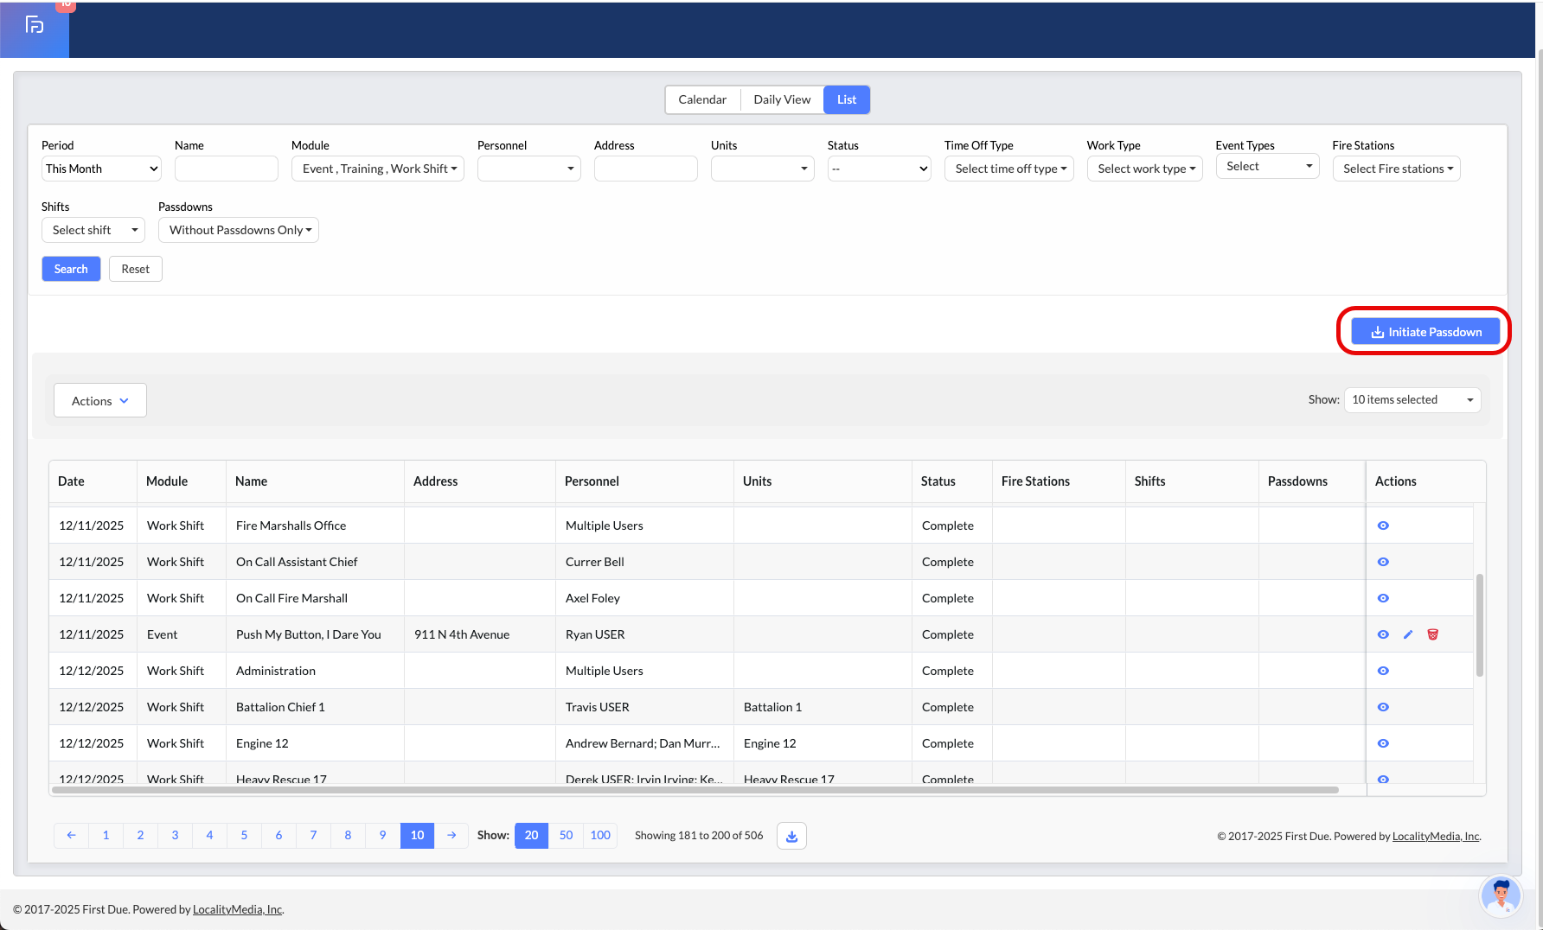The width and height of the screenshot is (1543, 930).
Task: Open the Actions dropdown menu
Action: coord(100,401)
